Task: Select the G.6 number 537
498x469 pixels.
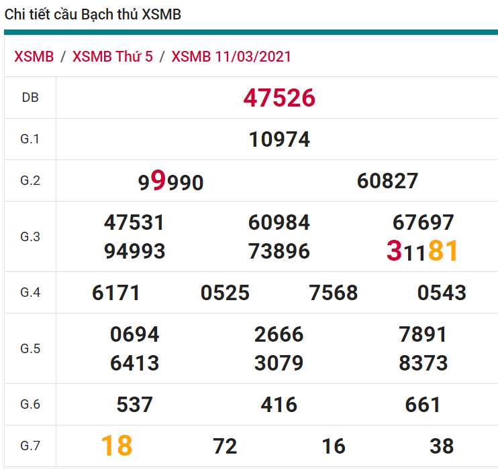Action: pyautogui.click(x=134, y=405)
